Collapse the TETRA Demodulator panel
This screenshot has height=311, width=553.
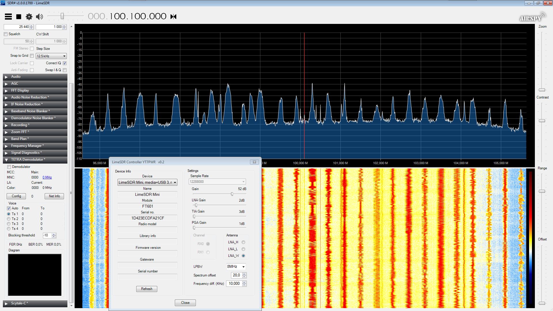tap(6, 160)
